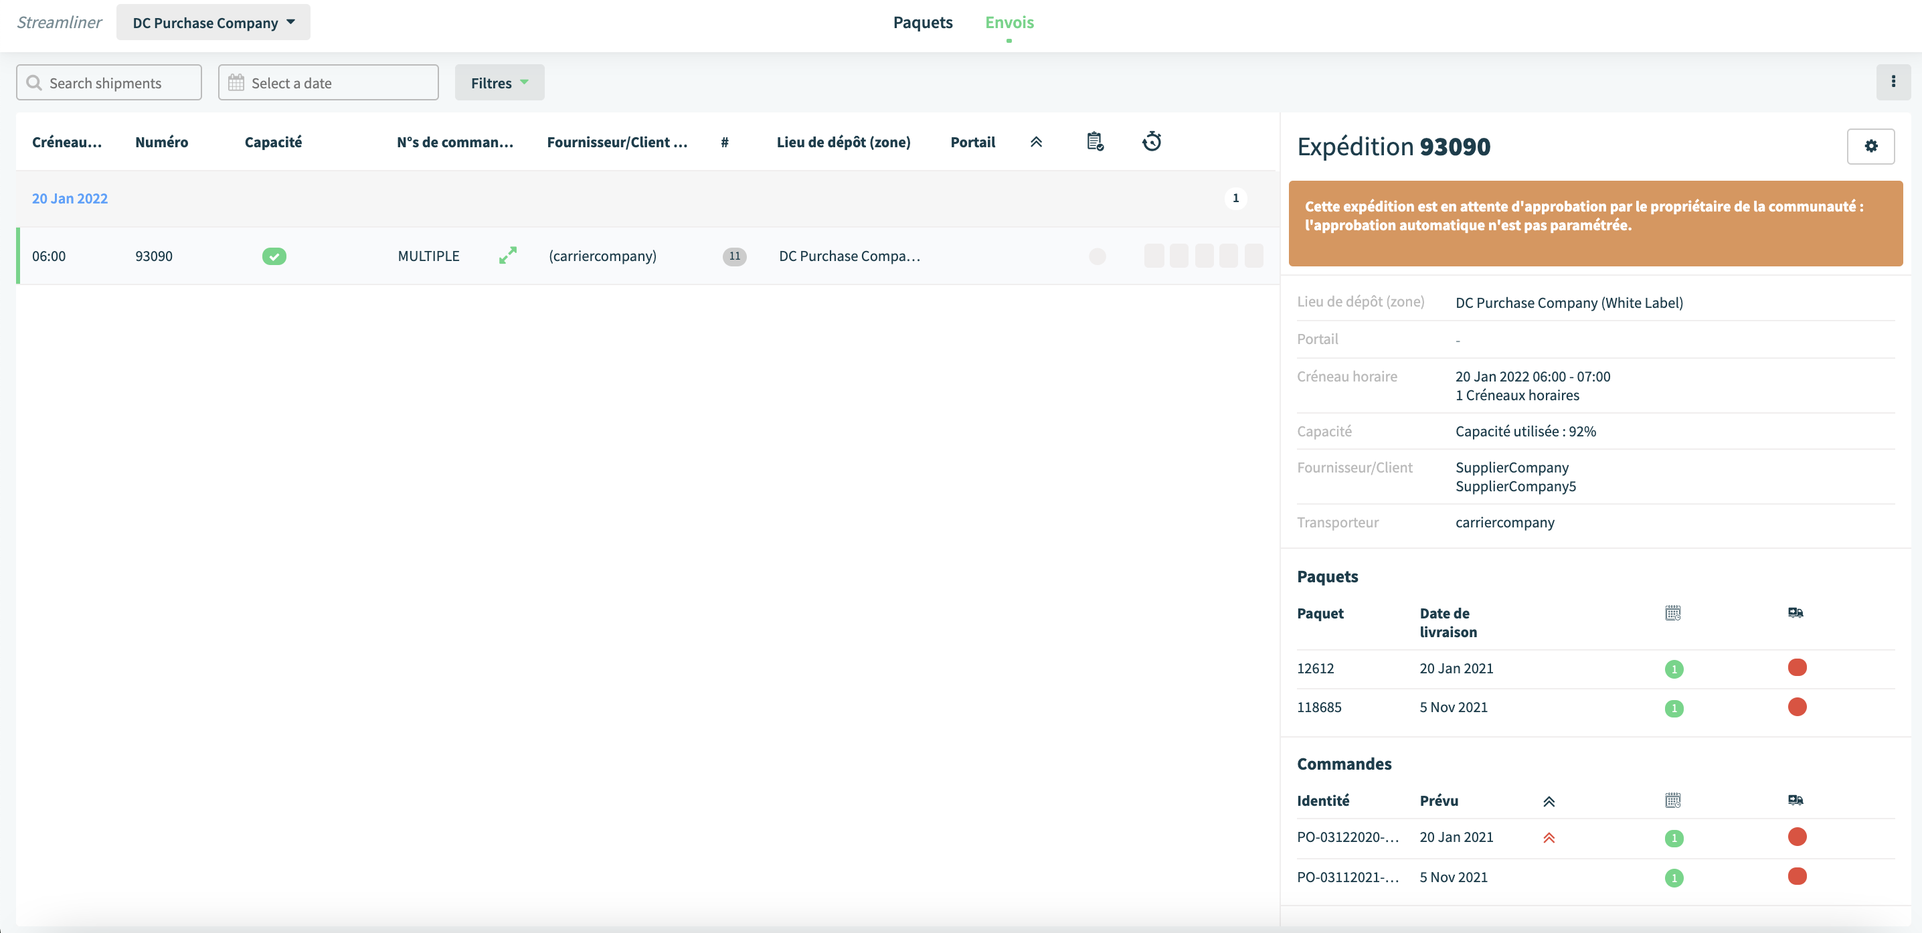Sort by Créneau column header
The image size is (1922, 933).
point(66,142)
